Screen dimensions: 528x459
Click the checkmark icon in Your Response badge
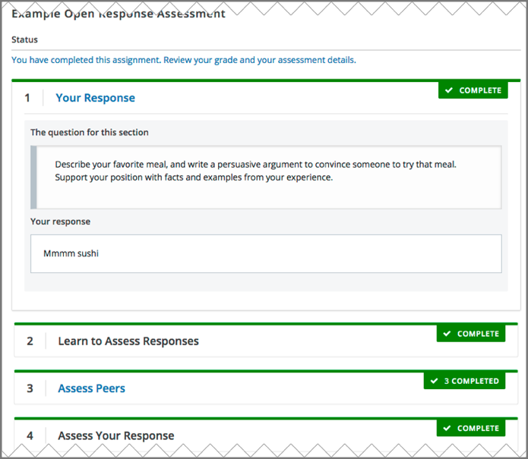[448, 90]
